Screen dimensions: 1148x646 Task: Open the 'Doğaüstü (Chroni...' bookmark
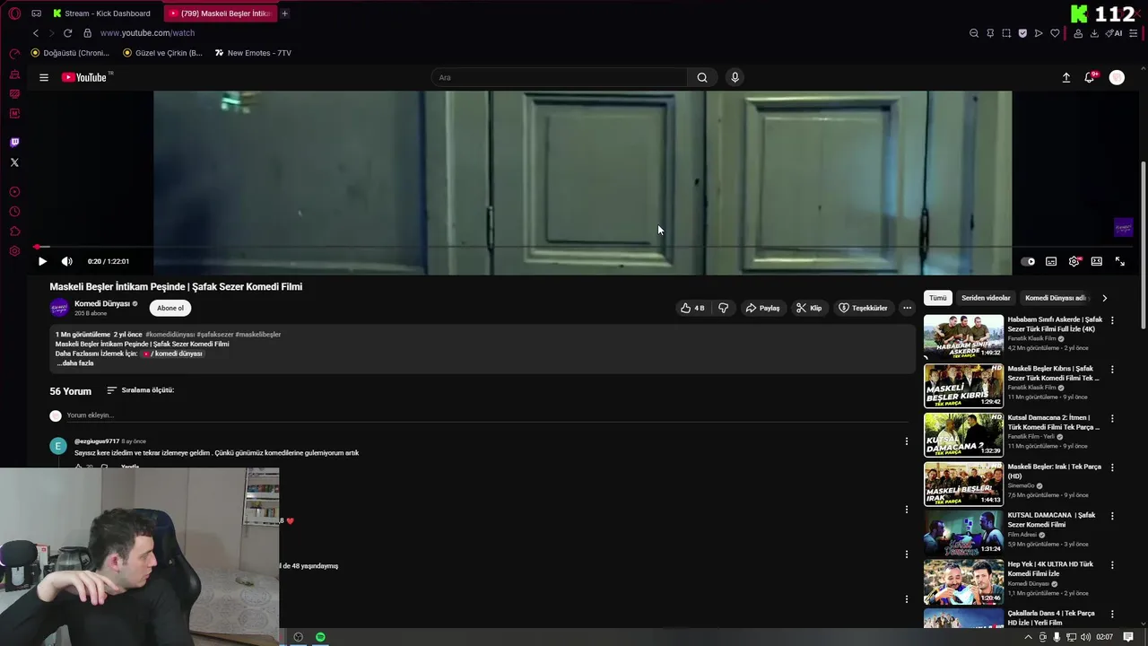70,53
